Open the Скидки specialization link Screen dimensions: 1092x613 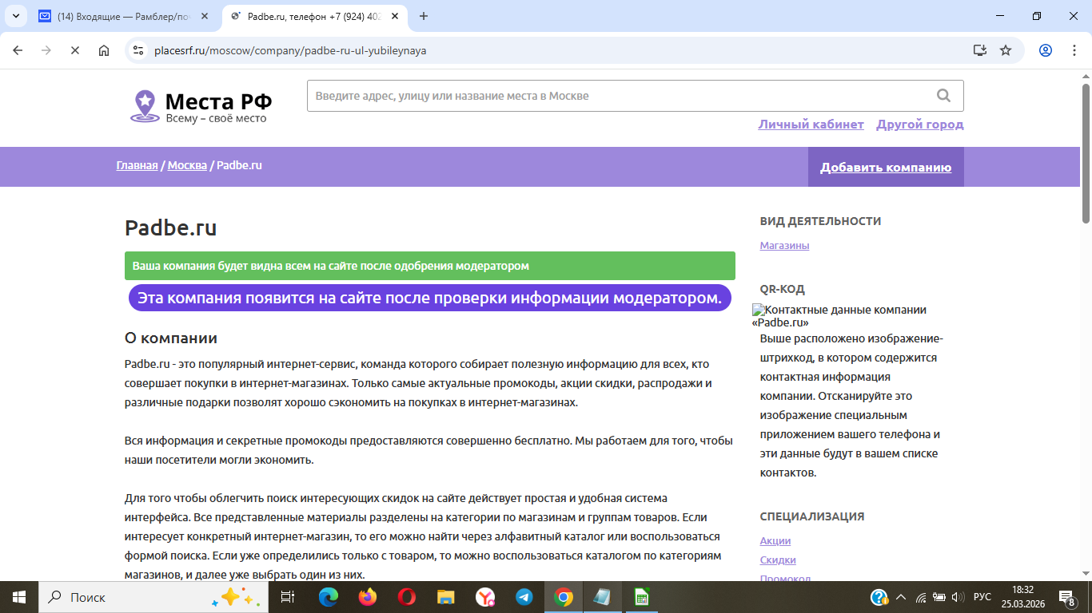pos(778,560)
